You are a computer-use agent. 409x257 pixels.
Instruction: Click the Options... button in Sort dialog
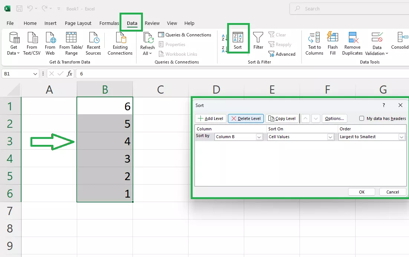pyautogui.click(x=334, y=118)
